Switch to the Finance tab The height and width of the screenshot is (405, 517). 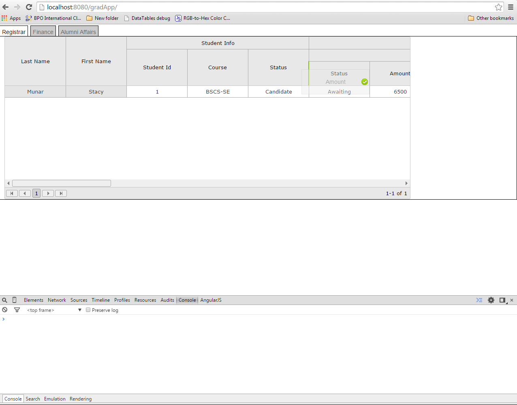[x=43, y=32]
